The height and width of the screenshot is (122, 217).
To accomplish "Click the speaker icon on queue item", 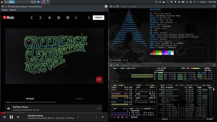I will [8, 108].
